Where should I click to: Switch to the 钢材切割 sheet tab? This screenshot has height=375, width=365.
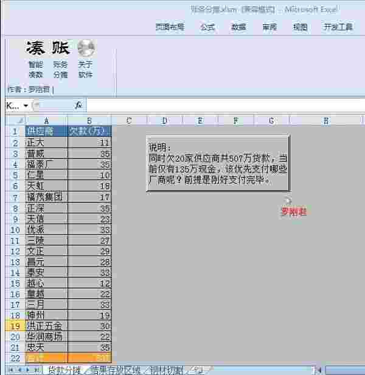[x=167, y=370]
